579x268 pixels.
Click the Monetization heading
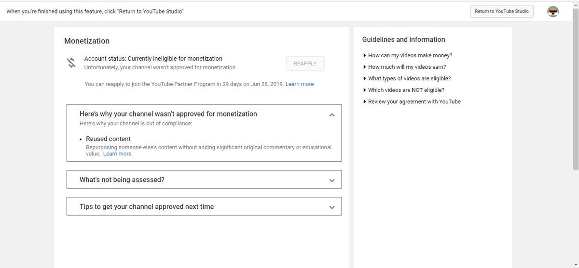point(87,41)
